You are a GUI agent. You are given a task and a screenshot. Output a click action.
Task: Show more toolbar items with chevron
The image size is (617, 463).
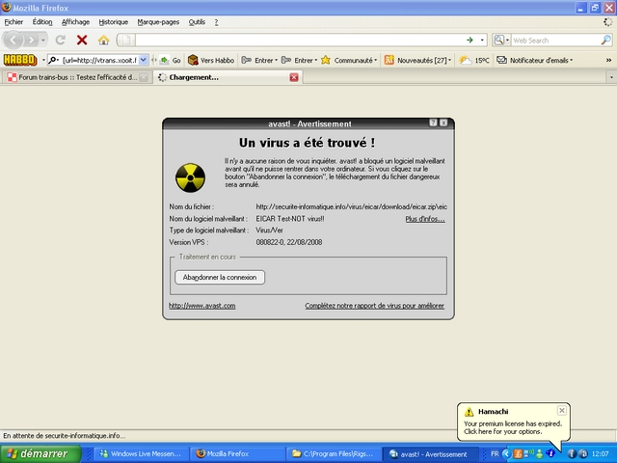point(608,60)
